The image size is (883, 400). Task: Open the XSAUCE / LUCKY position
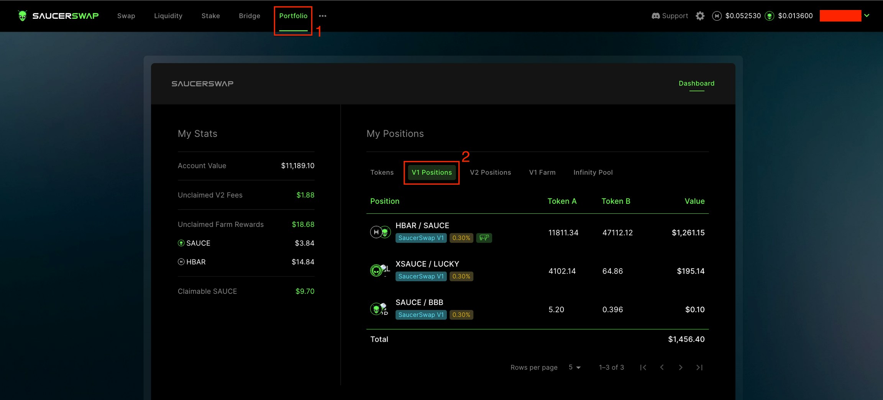427,264
